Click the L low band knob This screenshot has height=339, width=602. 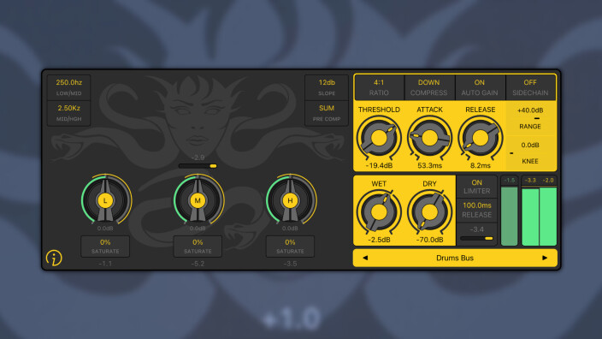(x=105, y=199)
